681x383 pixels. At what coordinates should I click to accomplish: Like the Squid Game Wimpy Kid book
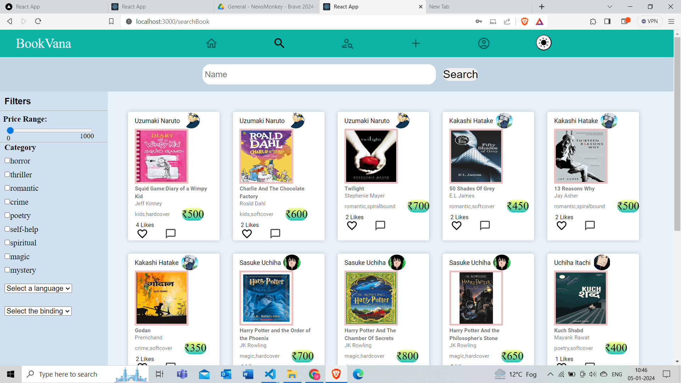(x=142, y=234)
